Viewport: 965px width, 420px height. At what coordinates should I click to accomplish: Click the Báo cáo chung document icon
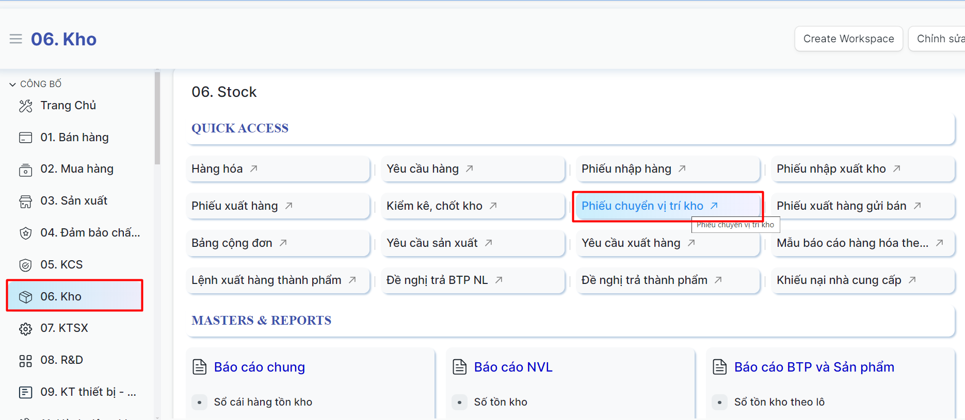click(x=200, y=367)
